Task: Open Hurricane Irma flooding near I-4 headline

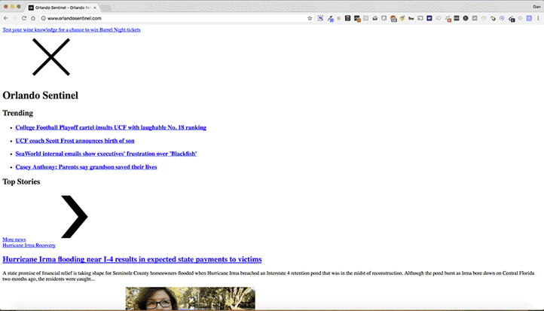Action: coord(132,259)
